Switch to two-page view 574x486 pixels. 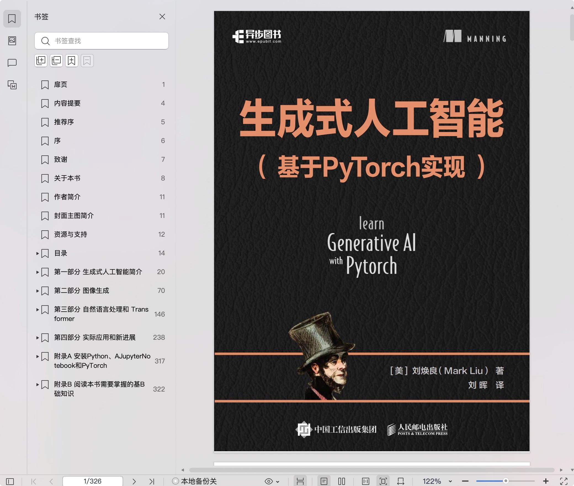click(342, 481)
